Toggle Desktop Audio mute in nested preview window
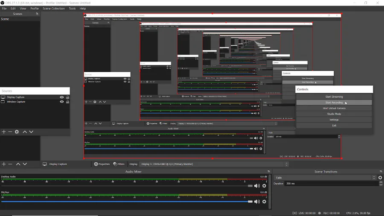This screenshot has height=216, width=384. [256, 138]
